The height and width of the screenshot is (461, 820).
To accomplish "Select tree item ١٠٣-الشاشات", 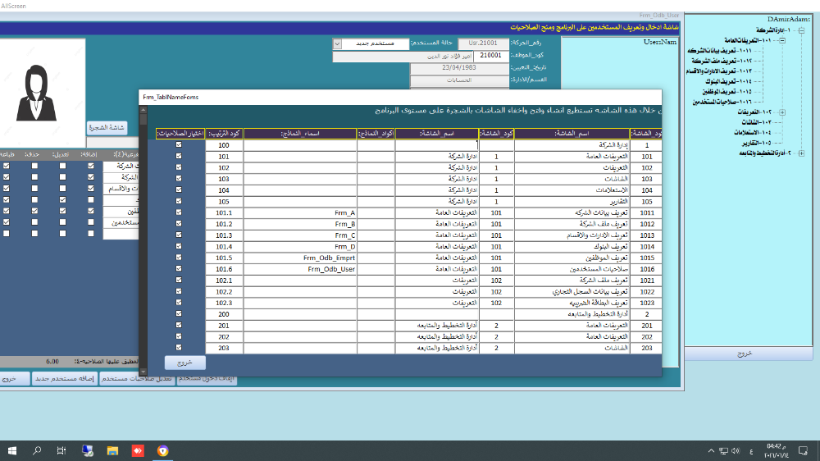I will coord(756,122).
